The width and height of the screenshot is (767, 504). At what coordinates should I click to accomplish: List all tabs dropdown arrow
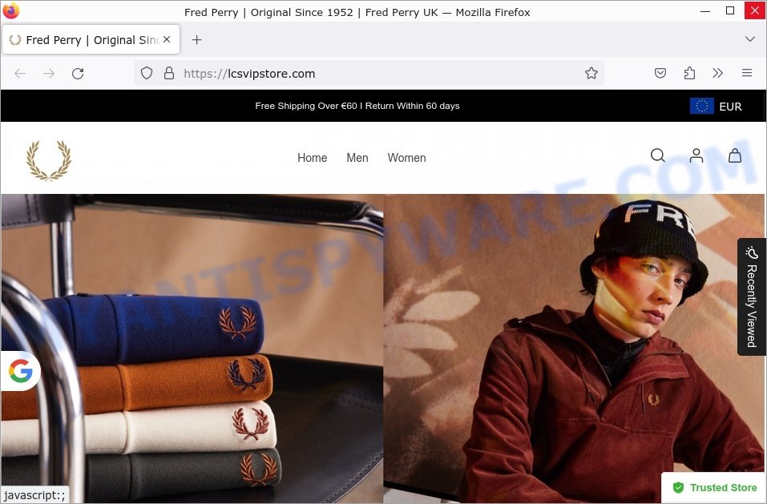coord(750,39)
